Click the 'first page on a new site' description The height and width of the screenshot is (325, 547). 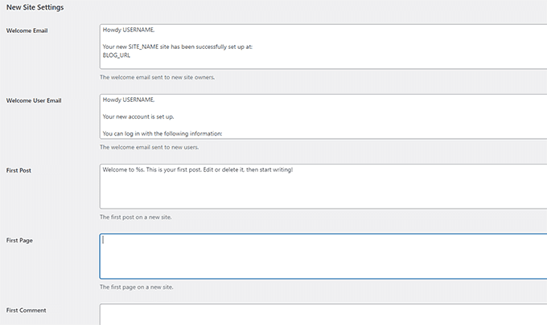click(137, 287)
